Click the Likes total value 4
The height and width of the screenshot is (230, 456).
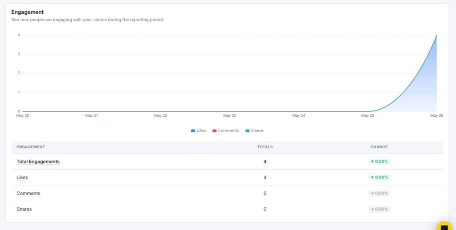pyautogui.click(x=265, y=178)
